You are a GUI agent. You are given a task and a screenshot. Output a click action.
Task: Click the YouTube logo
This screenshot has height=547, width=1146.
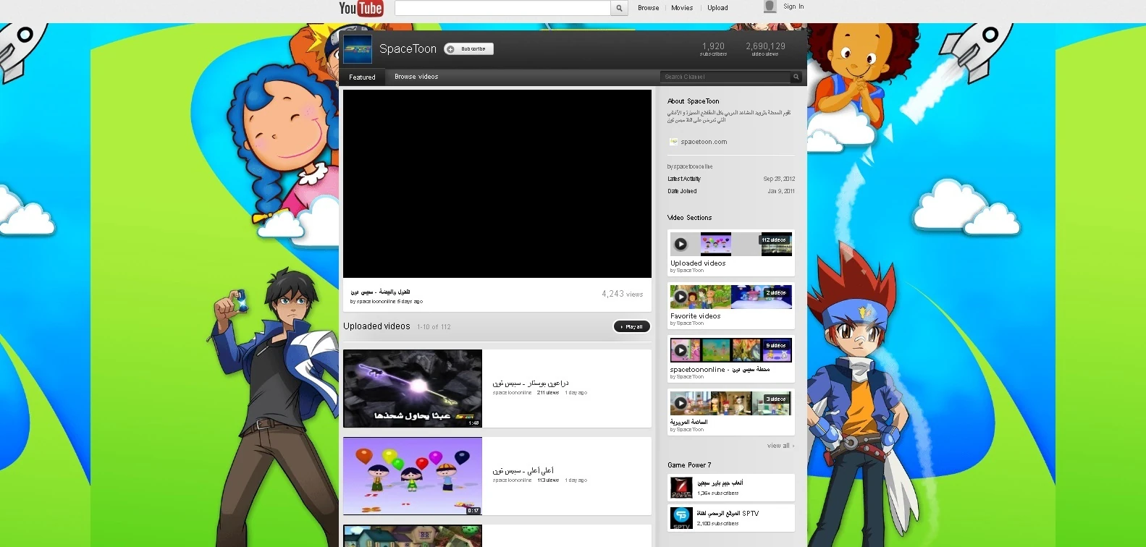pos(361,8)
